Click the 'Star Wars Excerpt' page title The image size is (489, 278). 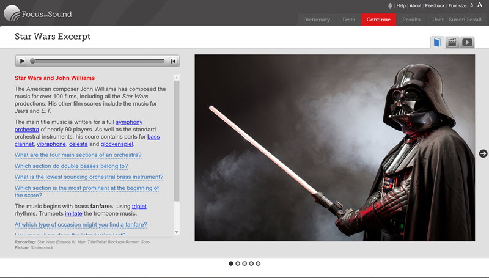click(53, 37)
